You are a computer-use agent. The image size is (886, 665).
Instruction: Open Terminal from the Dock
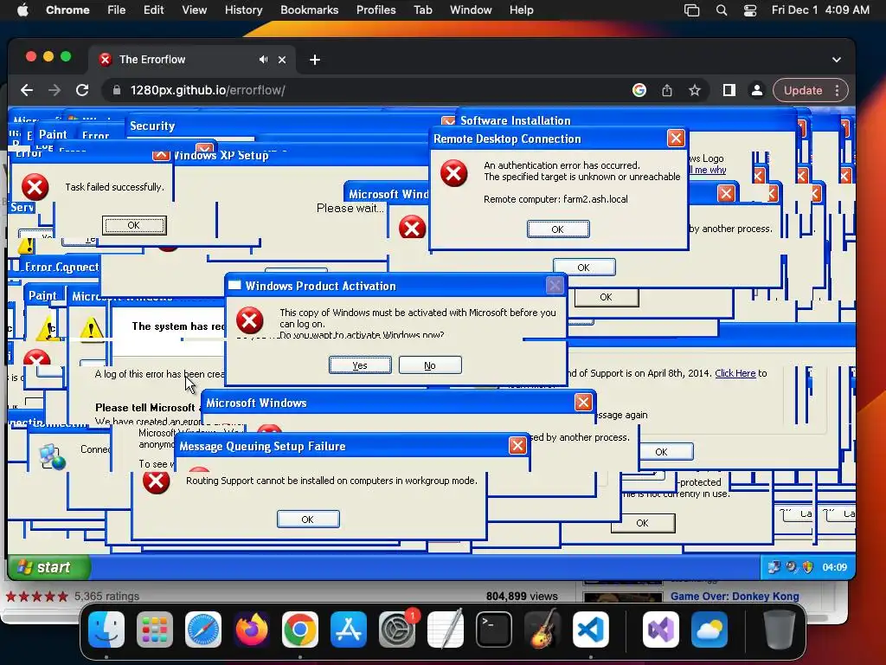click(x=494, y=629)
